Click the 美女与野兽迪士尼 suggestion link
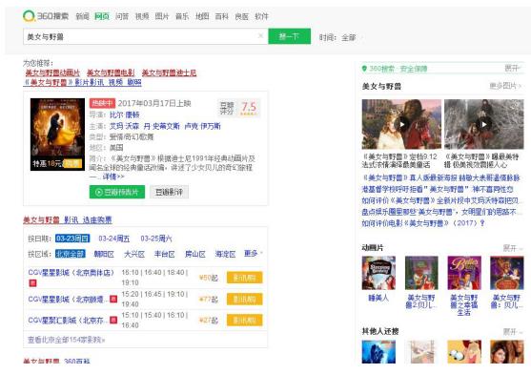531x374 pixels. (x=169, y=73)
